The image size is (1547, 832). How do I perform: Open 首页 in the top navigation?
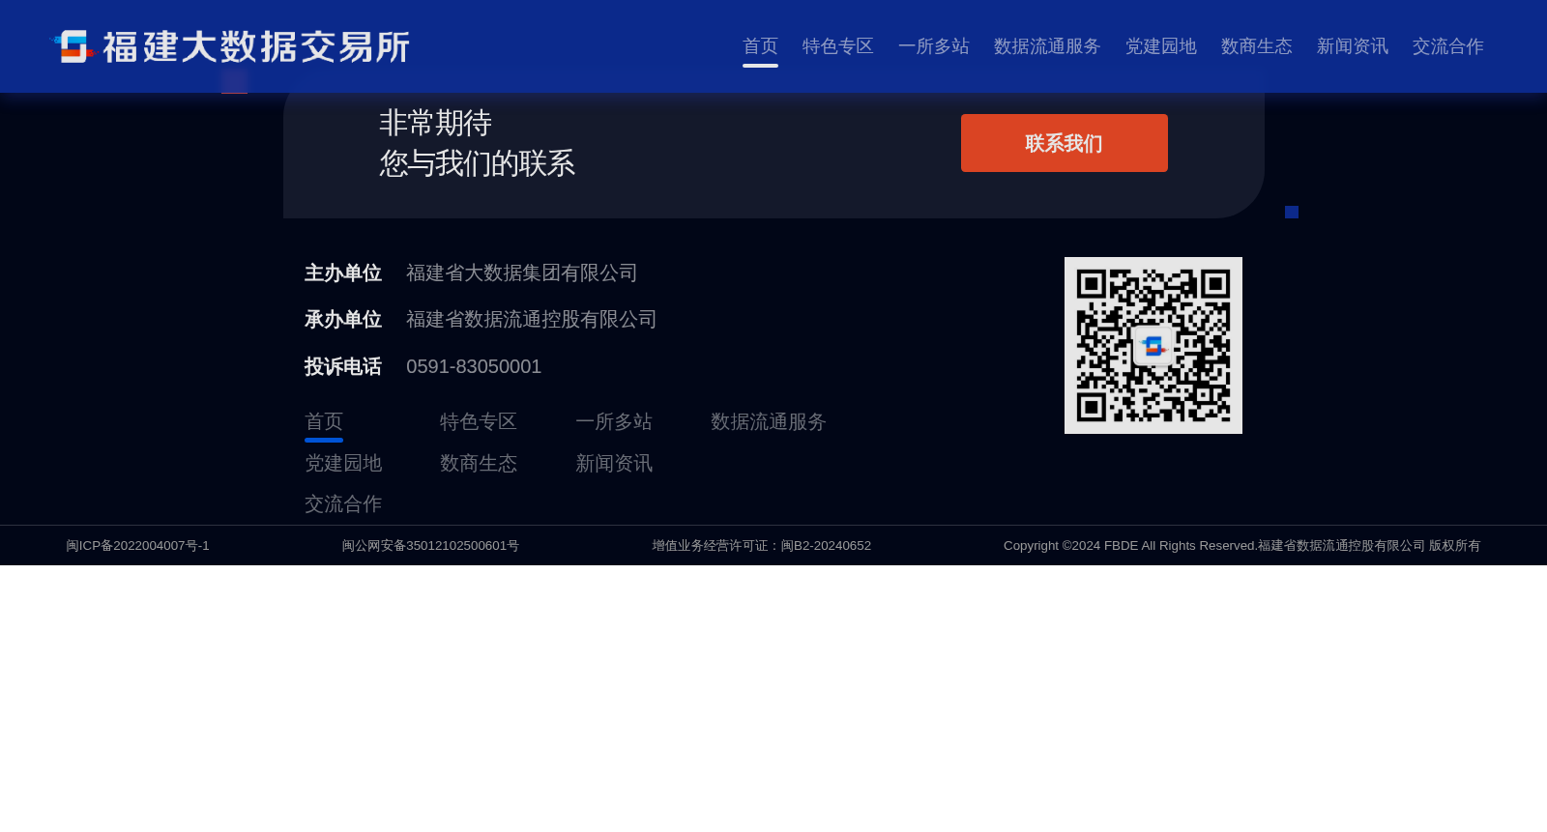760,46
